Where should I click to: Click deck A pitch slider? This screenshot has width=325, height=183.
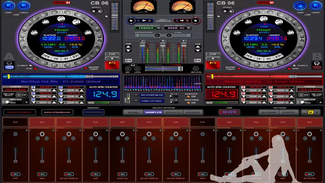115,17
